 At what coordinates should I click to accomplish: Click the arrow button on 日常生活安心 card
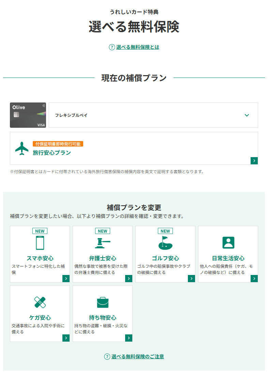click(x=254, y=279)
